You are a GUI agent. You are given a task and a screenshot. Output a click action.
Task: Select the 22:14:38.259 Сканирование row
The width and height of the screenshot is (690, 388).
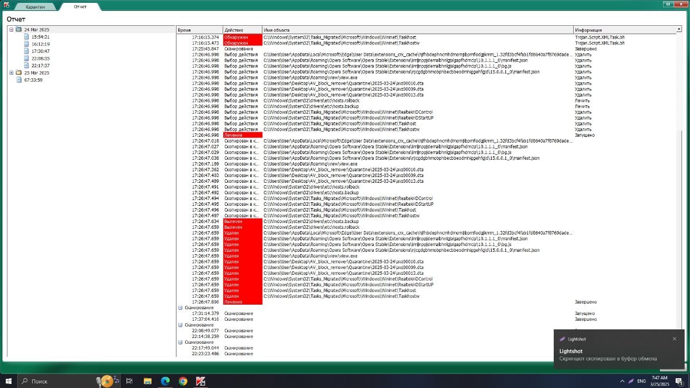tap(428, 336)
